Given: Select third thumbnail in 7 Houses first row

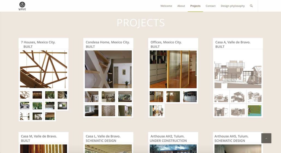Looking at the screenshot, I should click(x=50, y=95).
